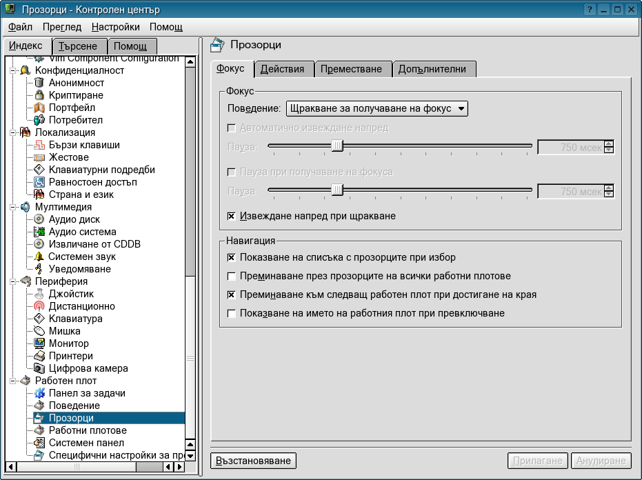This screenshot has height=480, width=642.
Task: Disable Извеждане напред при щракване checkbox
Action: pos(232,217)
